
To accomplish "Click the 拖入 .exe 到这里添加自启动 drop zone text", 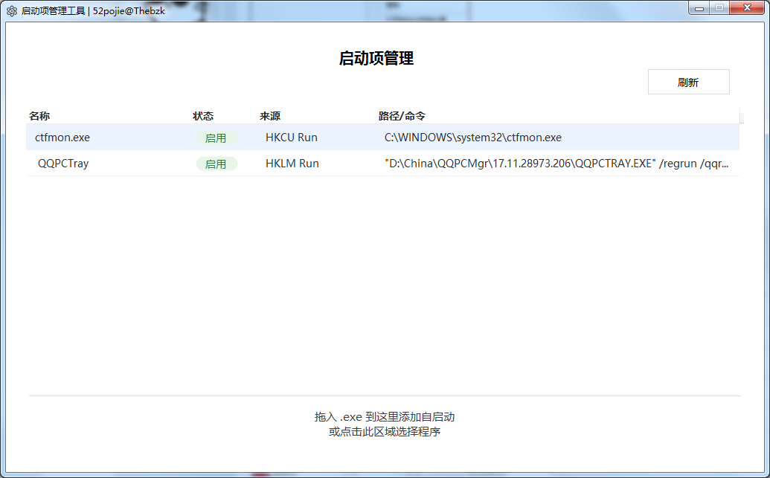I will 385,417.
